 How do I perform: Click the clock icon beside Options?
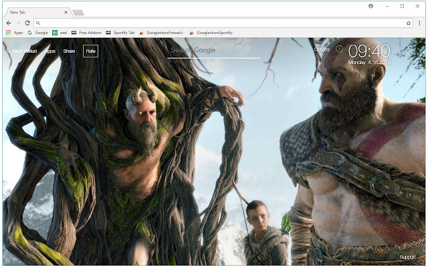point(339,49)
